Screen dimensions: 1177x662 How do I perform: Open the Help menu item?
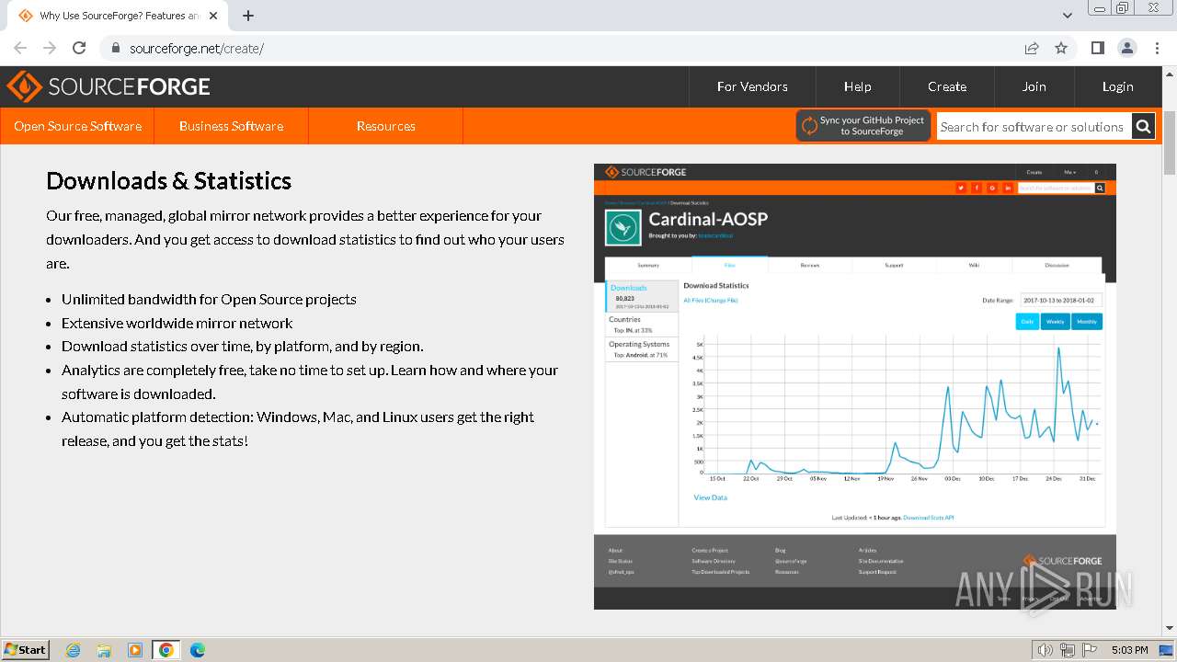pos(858,86)
